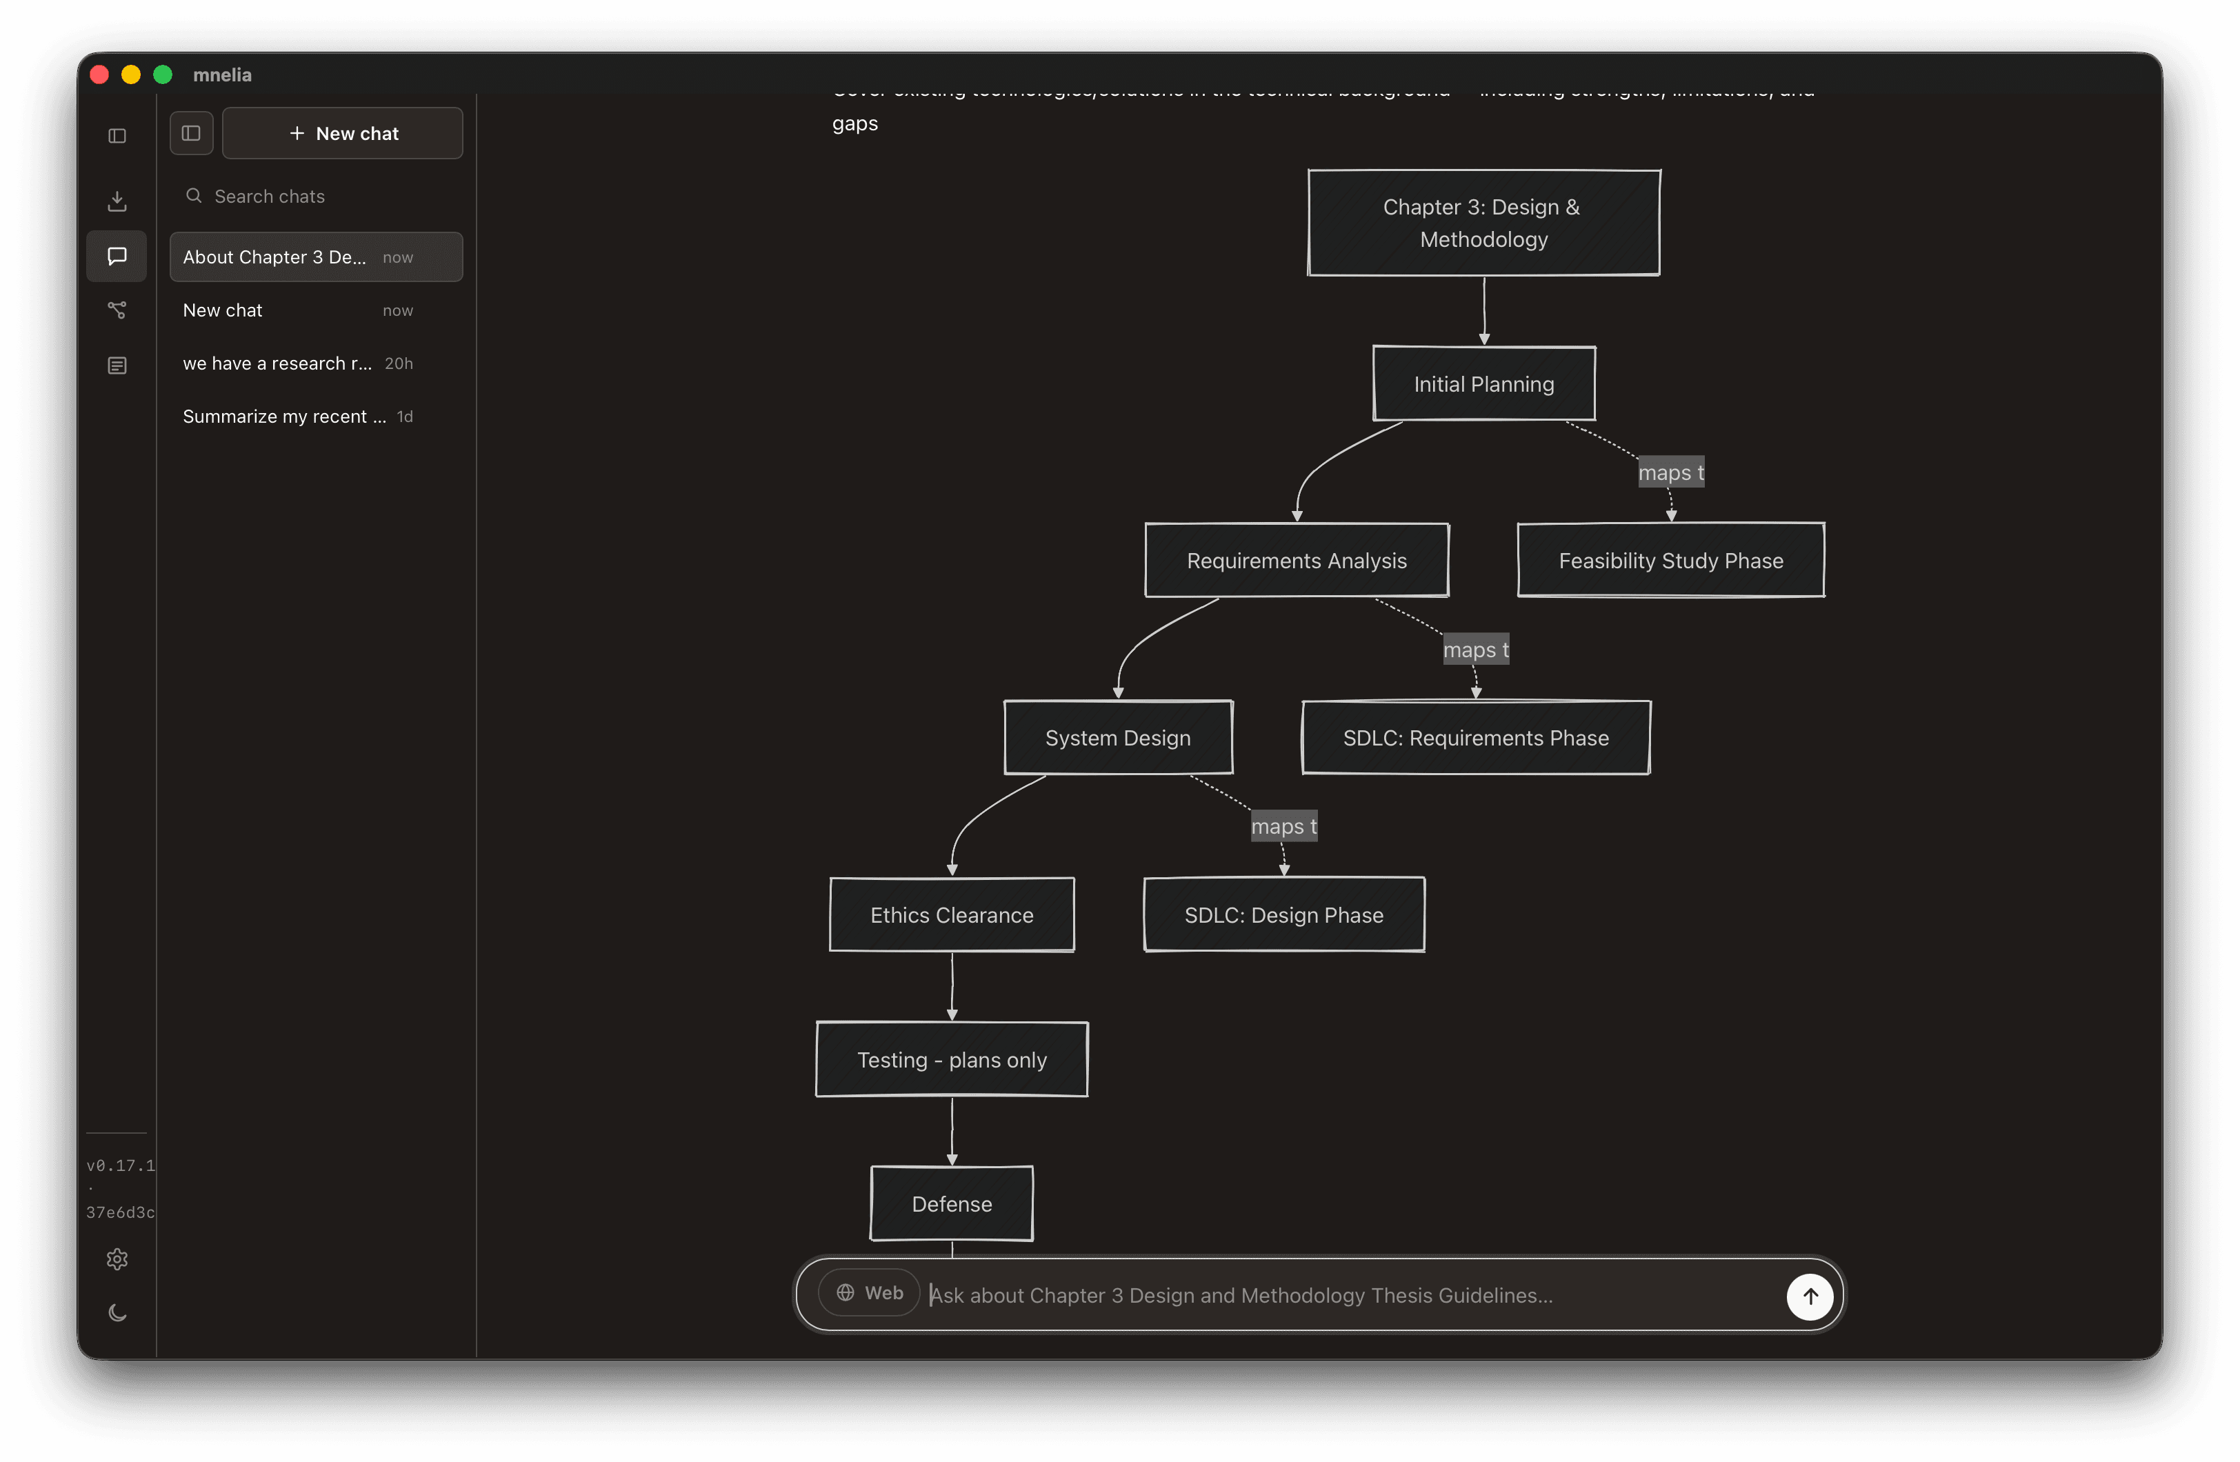Select the Defense node

(x=952, y=1204)
